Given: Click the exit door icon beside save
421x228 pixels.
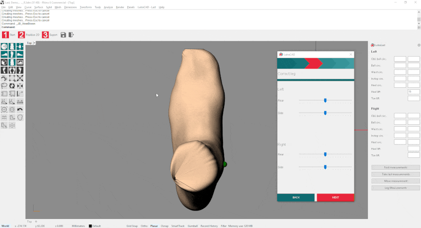Looking at the screenshot, I should point(71,35).
